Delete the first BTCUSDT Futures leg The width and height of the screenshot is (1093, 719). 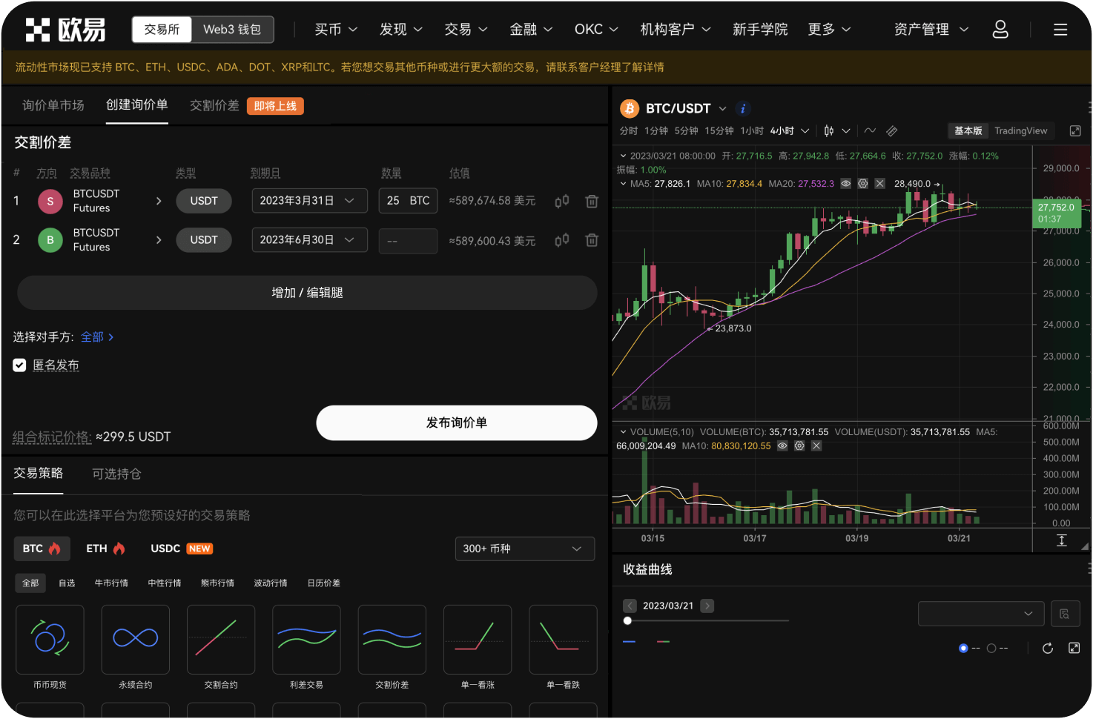(591, 201)
